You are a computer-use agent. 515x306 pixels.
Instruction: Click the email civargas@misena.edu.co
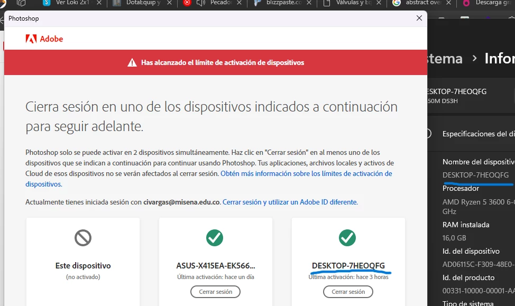(x=181, y=202)
